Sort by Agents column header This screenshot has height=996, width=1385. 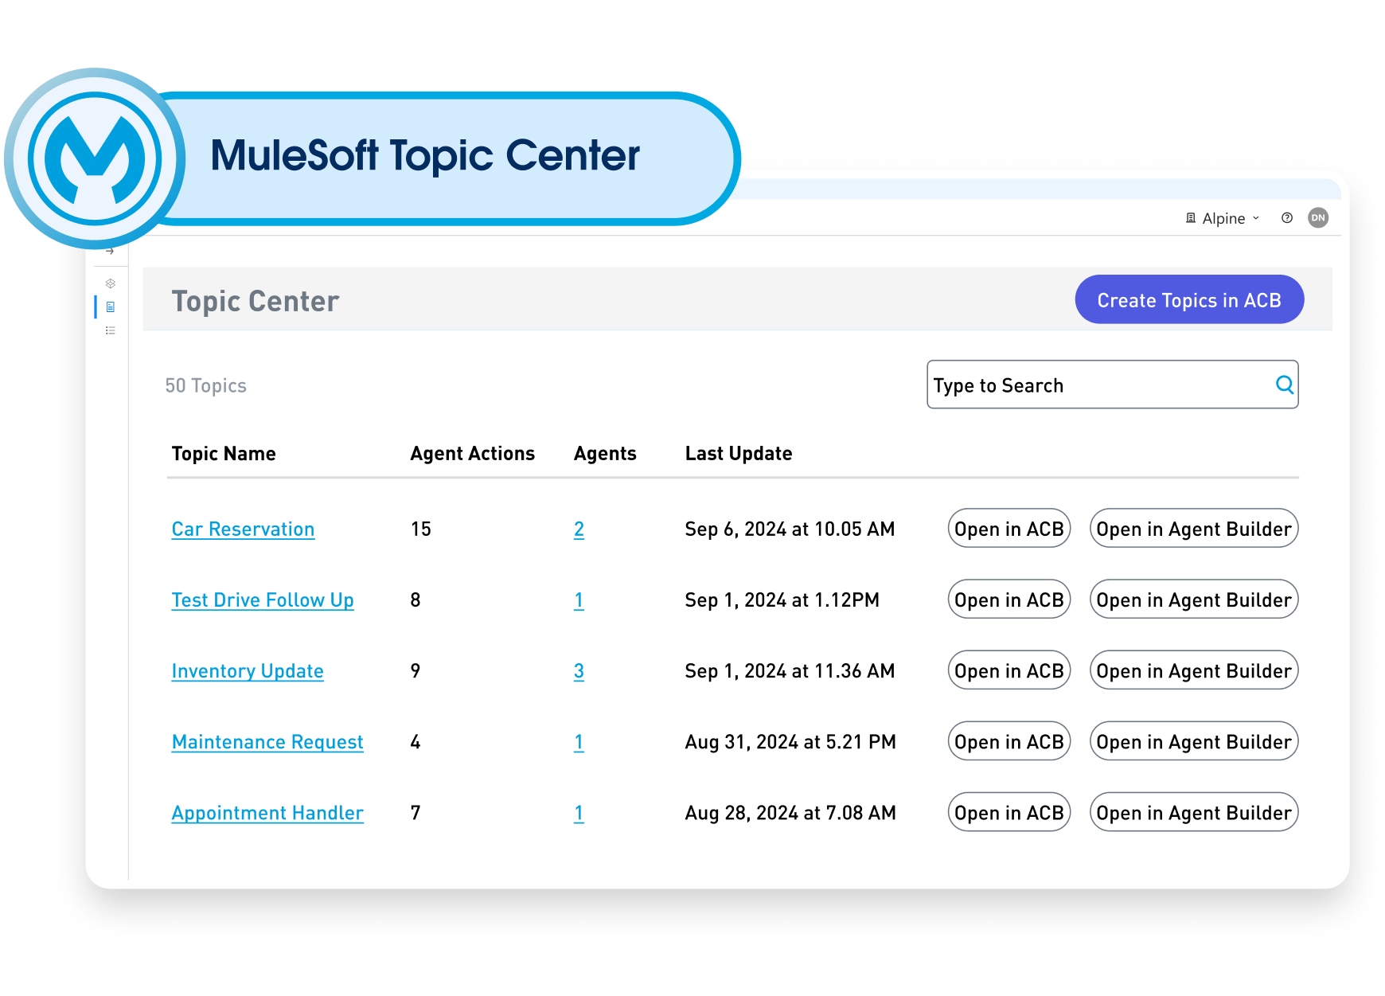[x=605, y=454]
